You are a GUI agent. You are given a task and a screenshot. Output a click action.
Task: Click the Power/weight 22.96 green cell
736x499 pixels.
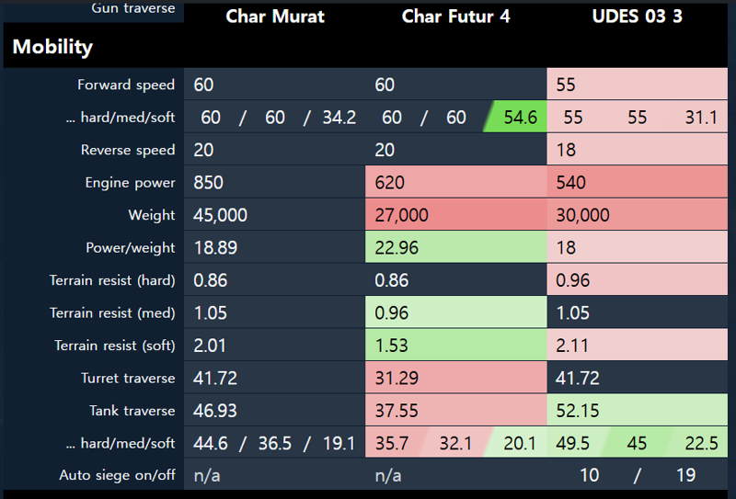click(x=455, y=247)
